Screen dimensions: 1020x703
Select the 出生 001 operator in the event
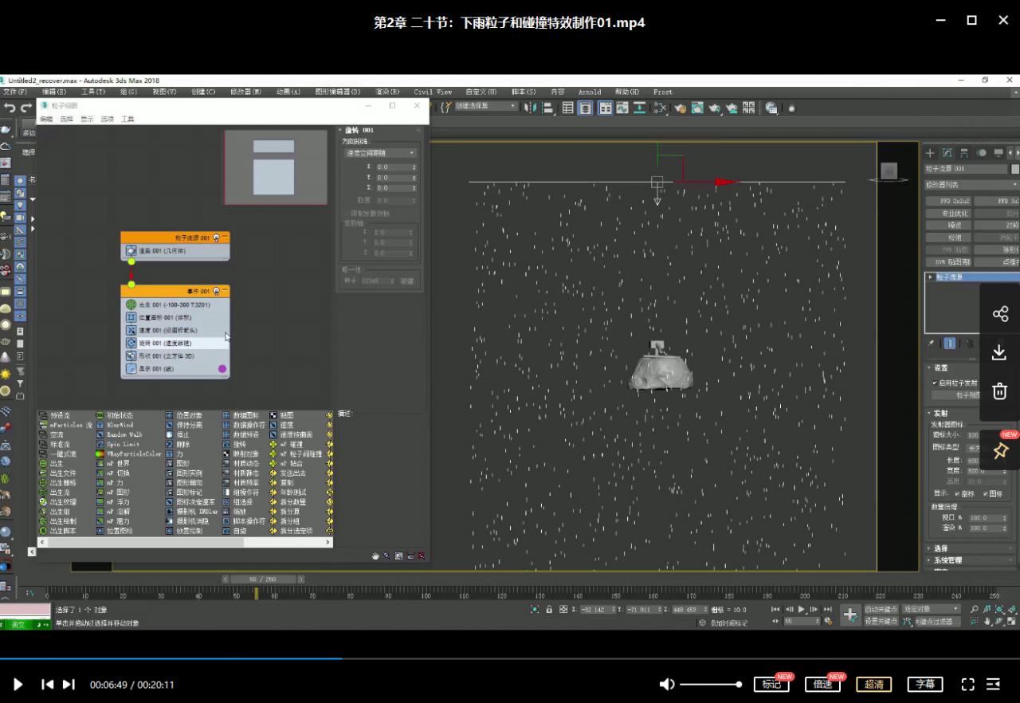coord(175,304)
